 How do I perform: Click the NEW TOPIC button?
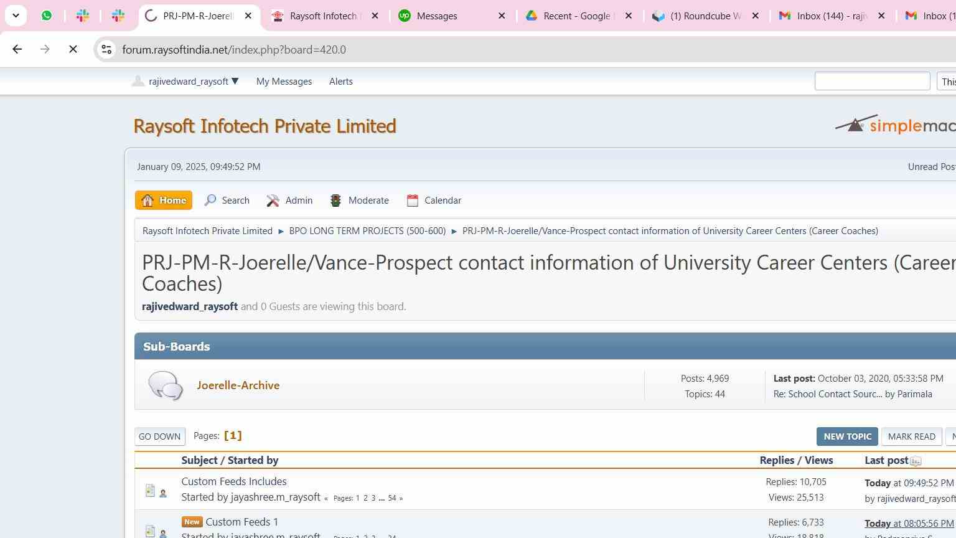click(847, 437)
